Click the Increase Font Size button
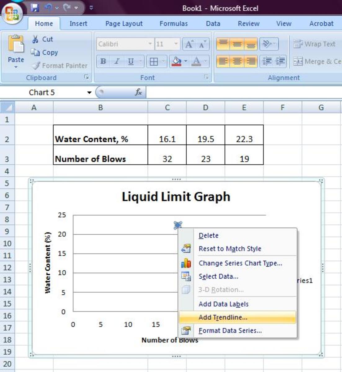 pyautogui.click(x=189, y=44)
